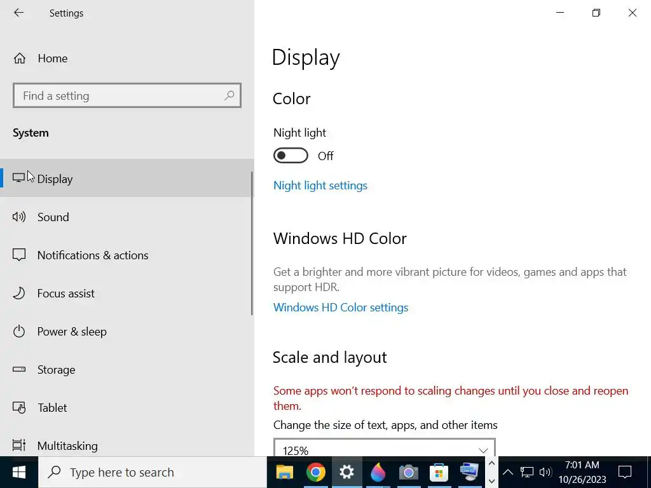Click the Power & sleep power icon

19,332
